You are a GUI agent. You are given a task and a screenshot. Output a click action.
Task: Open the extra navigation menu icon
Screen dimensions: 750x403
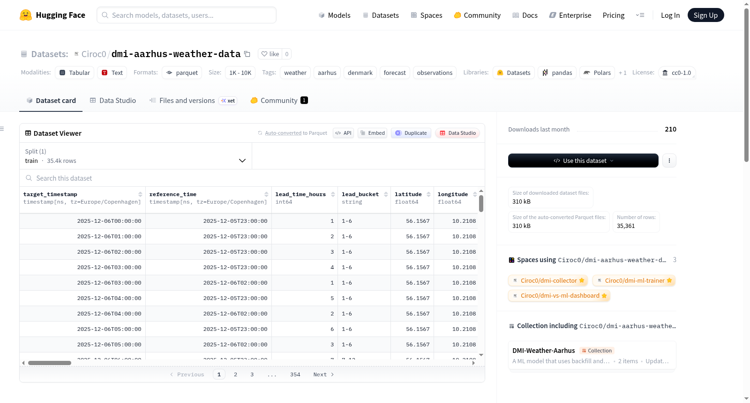640,15
